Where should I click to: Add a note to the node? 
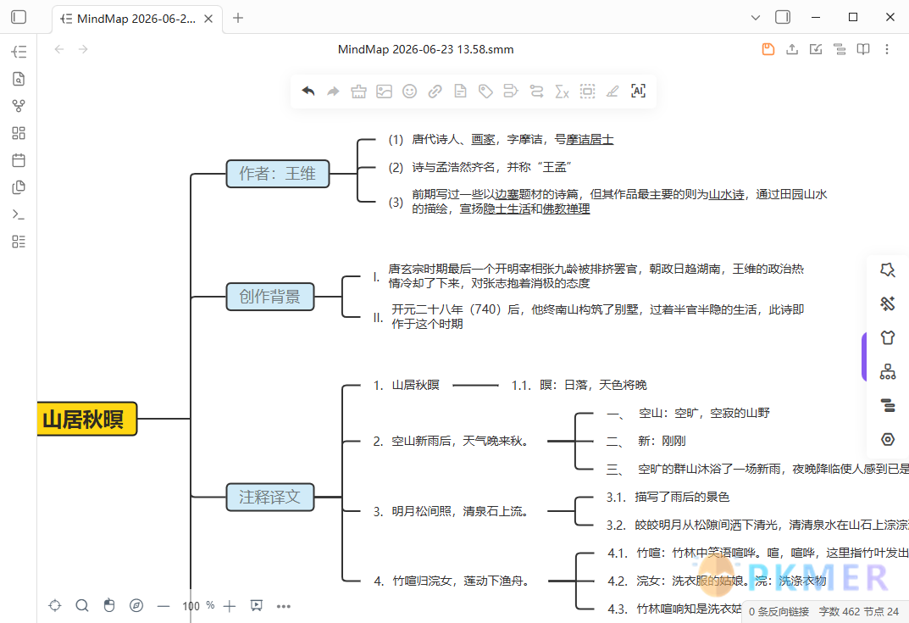(x=460, y=91)
